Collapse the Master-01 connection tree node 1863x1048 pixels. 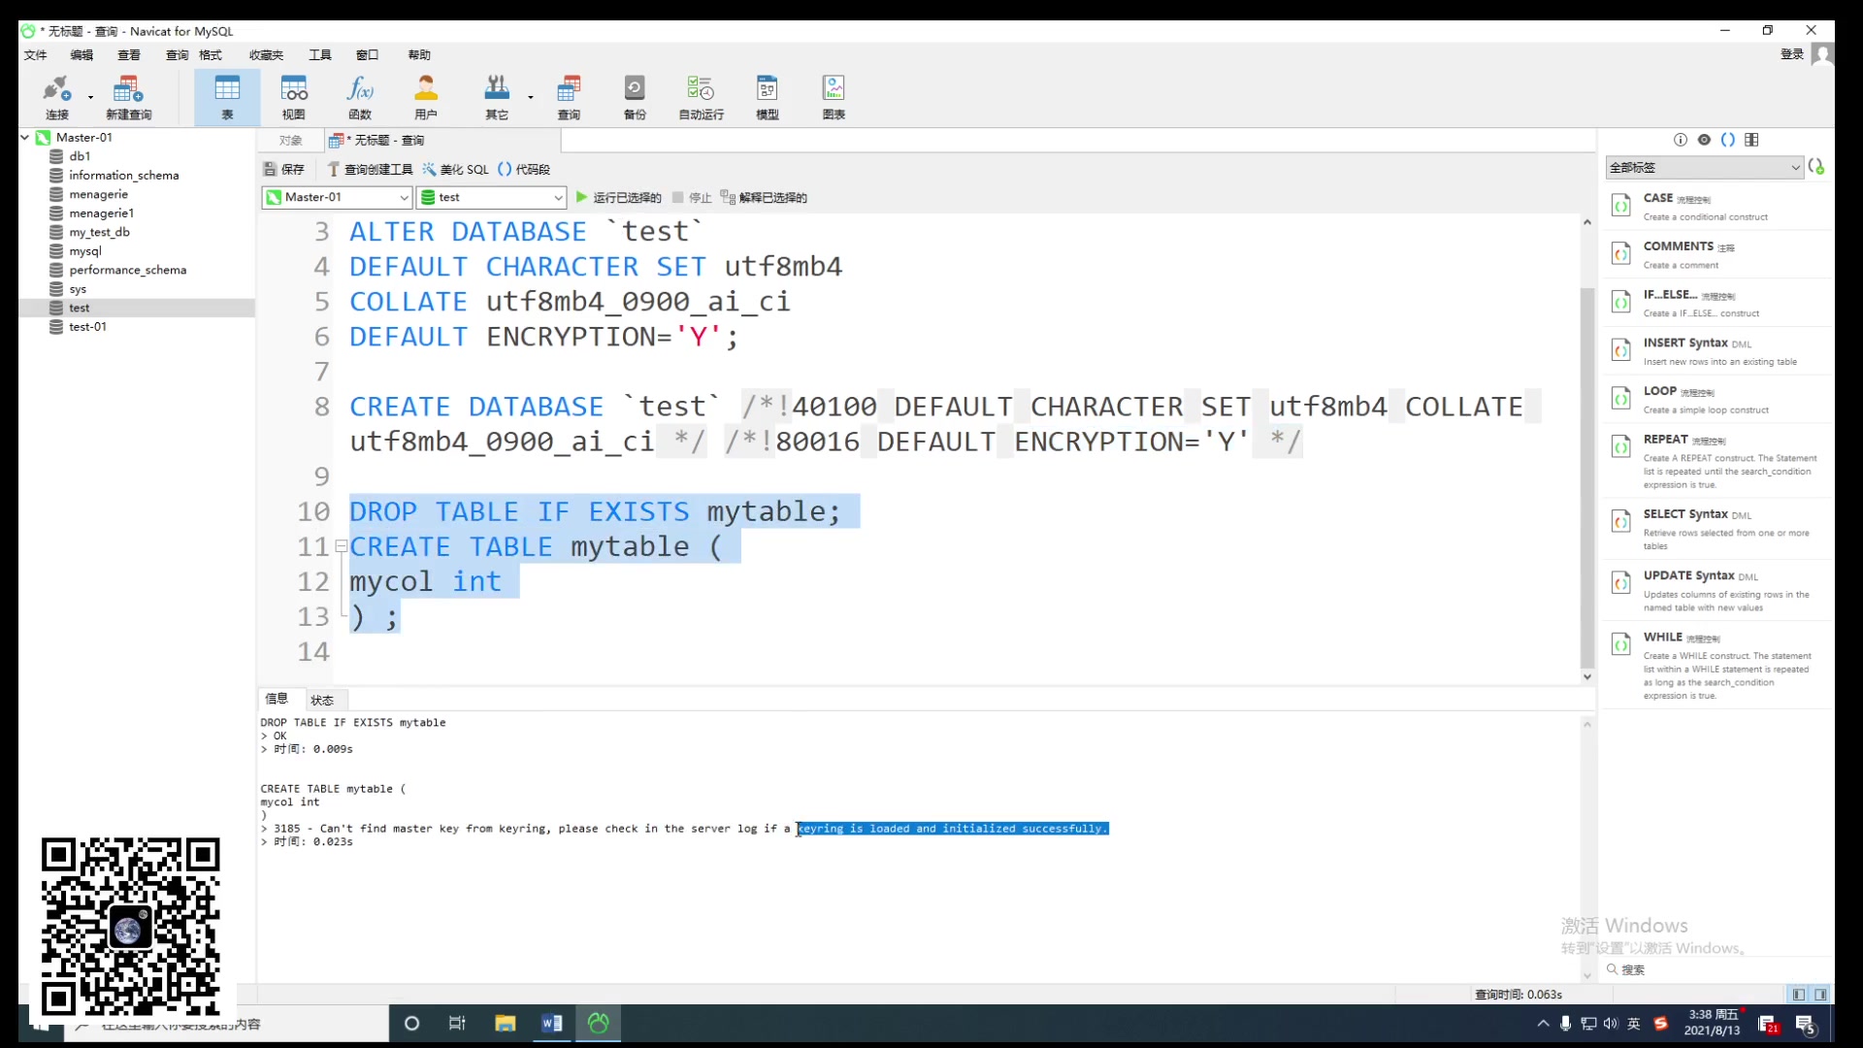(25, 138)
